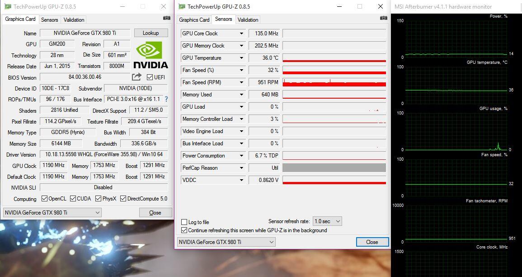
Task: Click the Fan tachometer graph in Afterburner
Action: coord(456,224)
